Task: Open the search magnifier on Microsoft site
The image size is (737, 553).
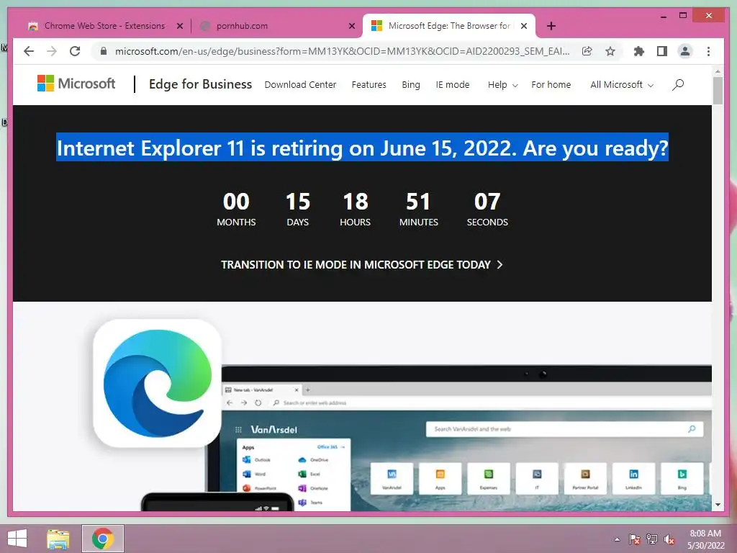Action: coord(678,85)
